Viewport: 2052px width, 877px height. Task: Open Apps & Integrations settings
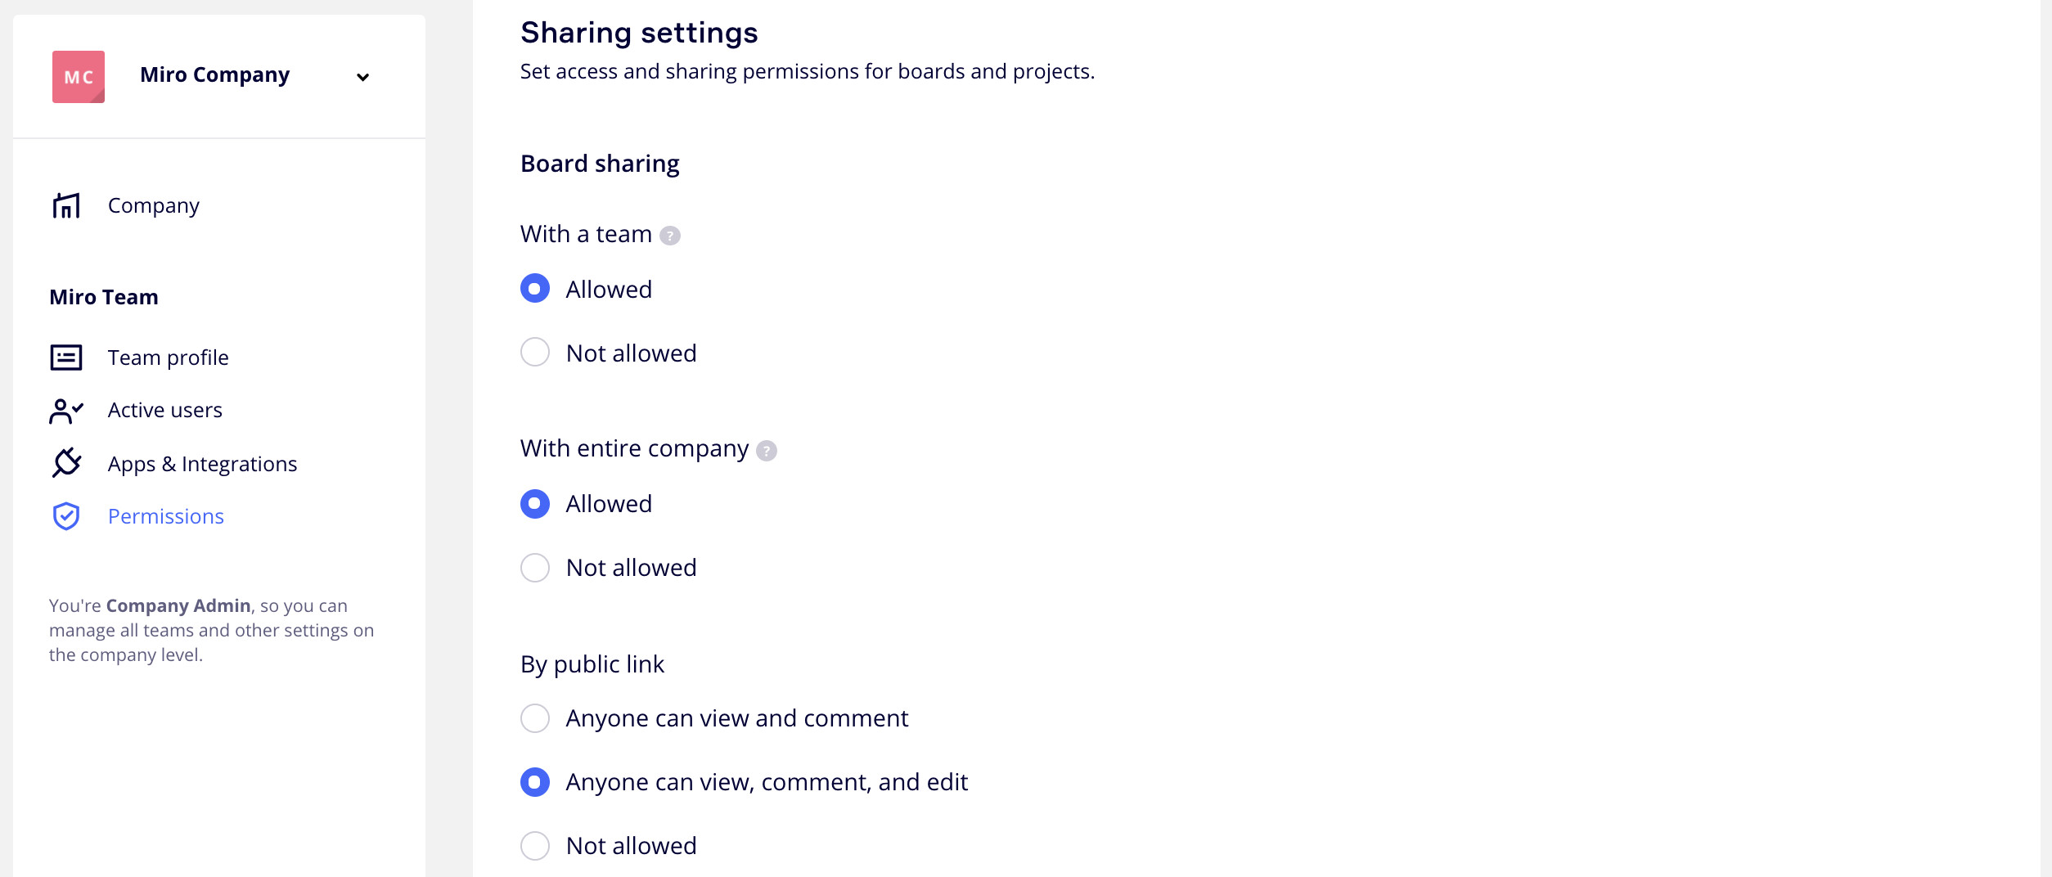click(202, 464)
